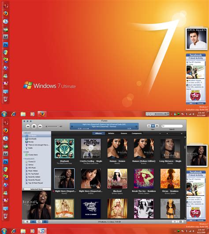Toggle shuffle in the iTunes bottom bar
The width and height of the screenshot is (209, 234).
tap(33, 222)
